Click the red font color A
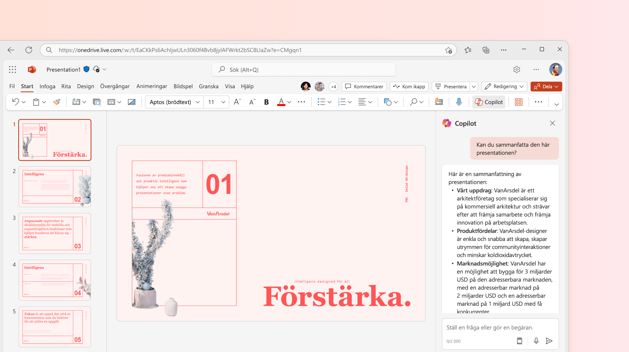 (281, 102)
